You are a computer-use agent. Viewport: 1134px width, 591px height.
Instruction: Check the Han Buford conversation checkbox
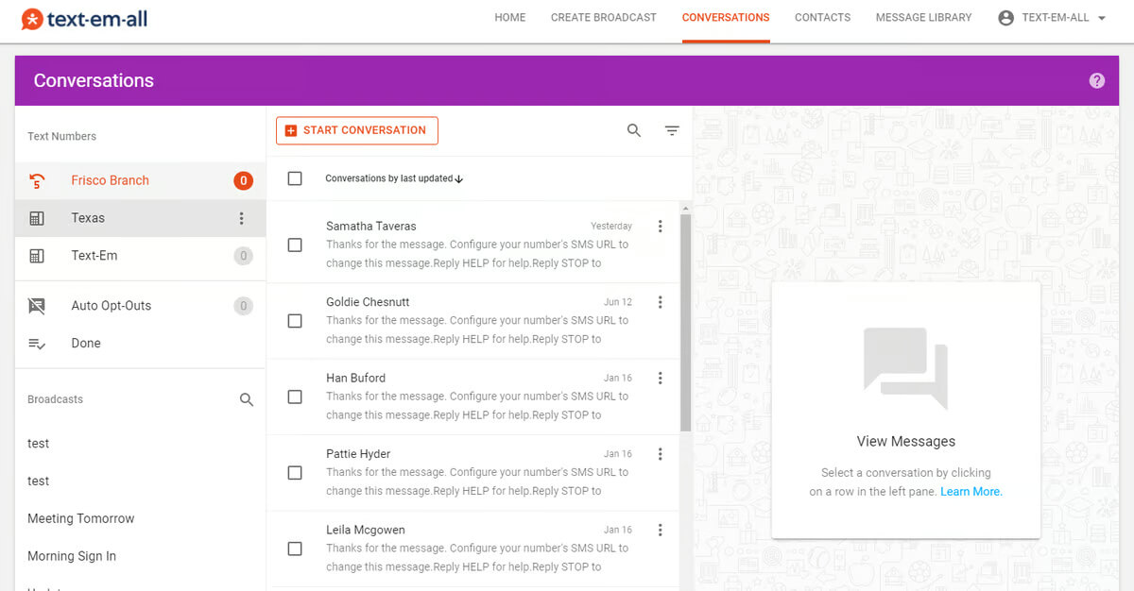click(x=295, y=397)
